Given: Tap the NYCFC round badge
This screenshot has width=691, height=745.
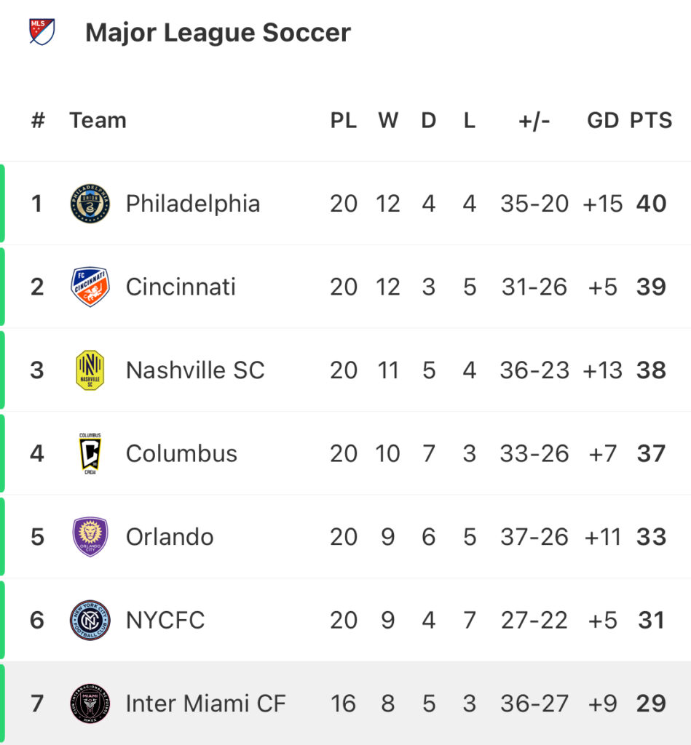Looking at the screenshot, I should pos(90,620).
